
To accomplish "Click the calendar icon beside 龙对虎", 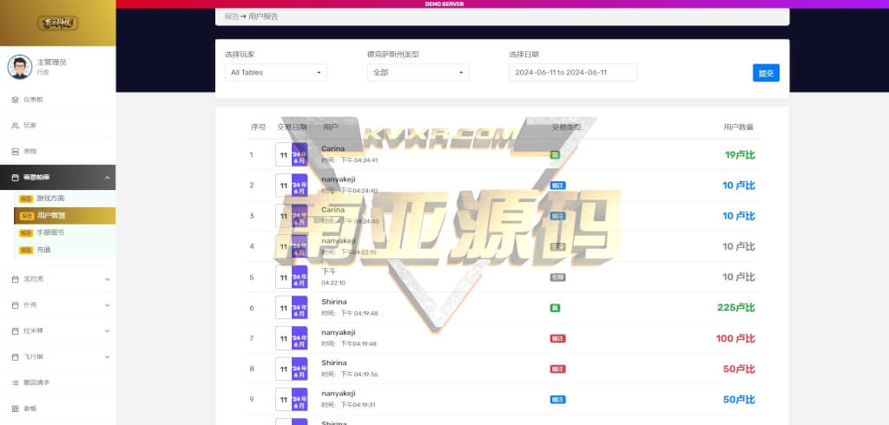I will pyautogui.click(x=16, y=279).
